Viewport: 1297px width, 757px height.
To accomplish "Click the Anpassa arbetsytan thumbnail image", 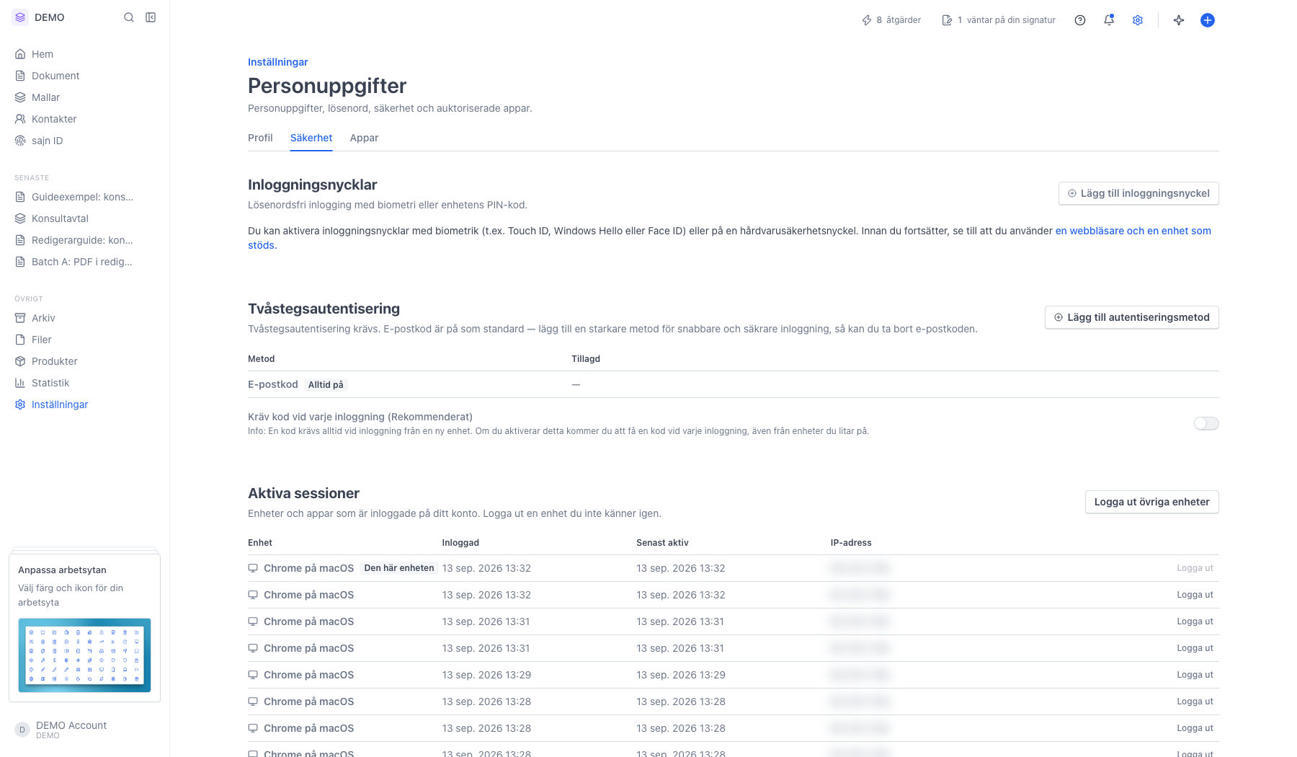I will click(84, 655).
